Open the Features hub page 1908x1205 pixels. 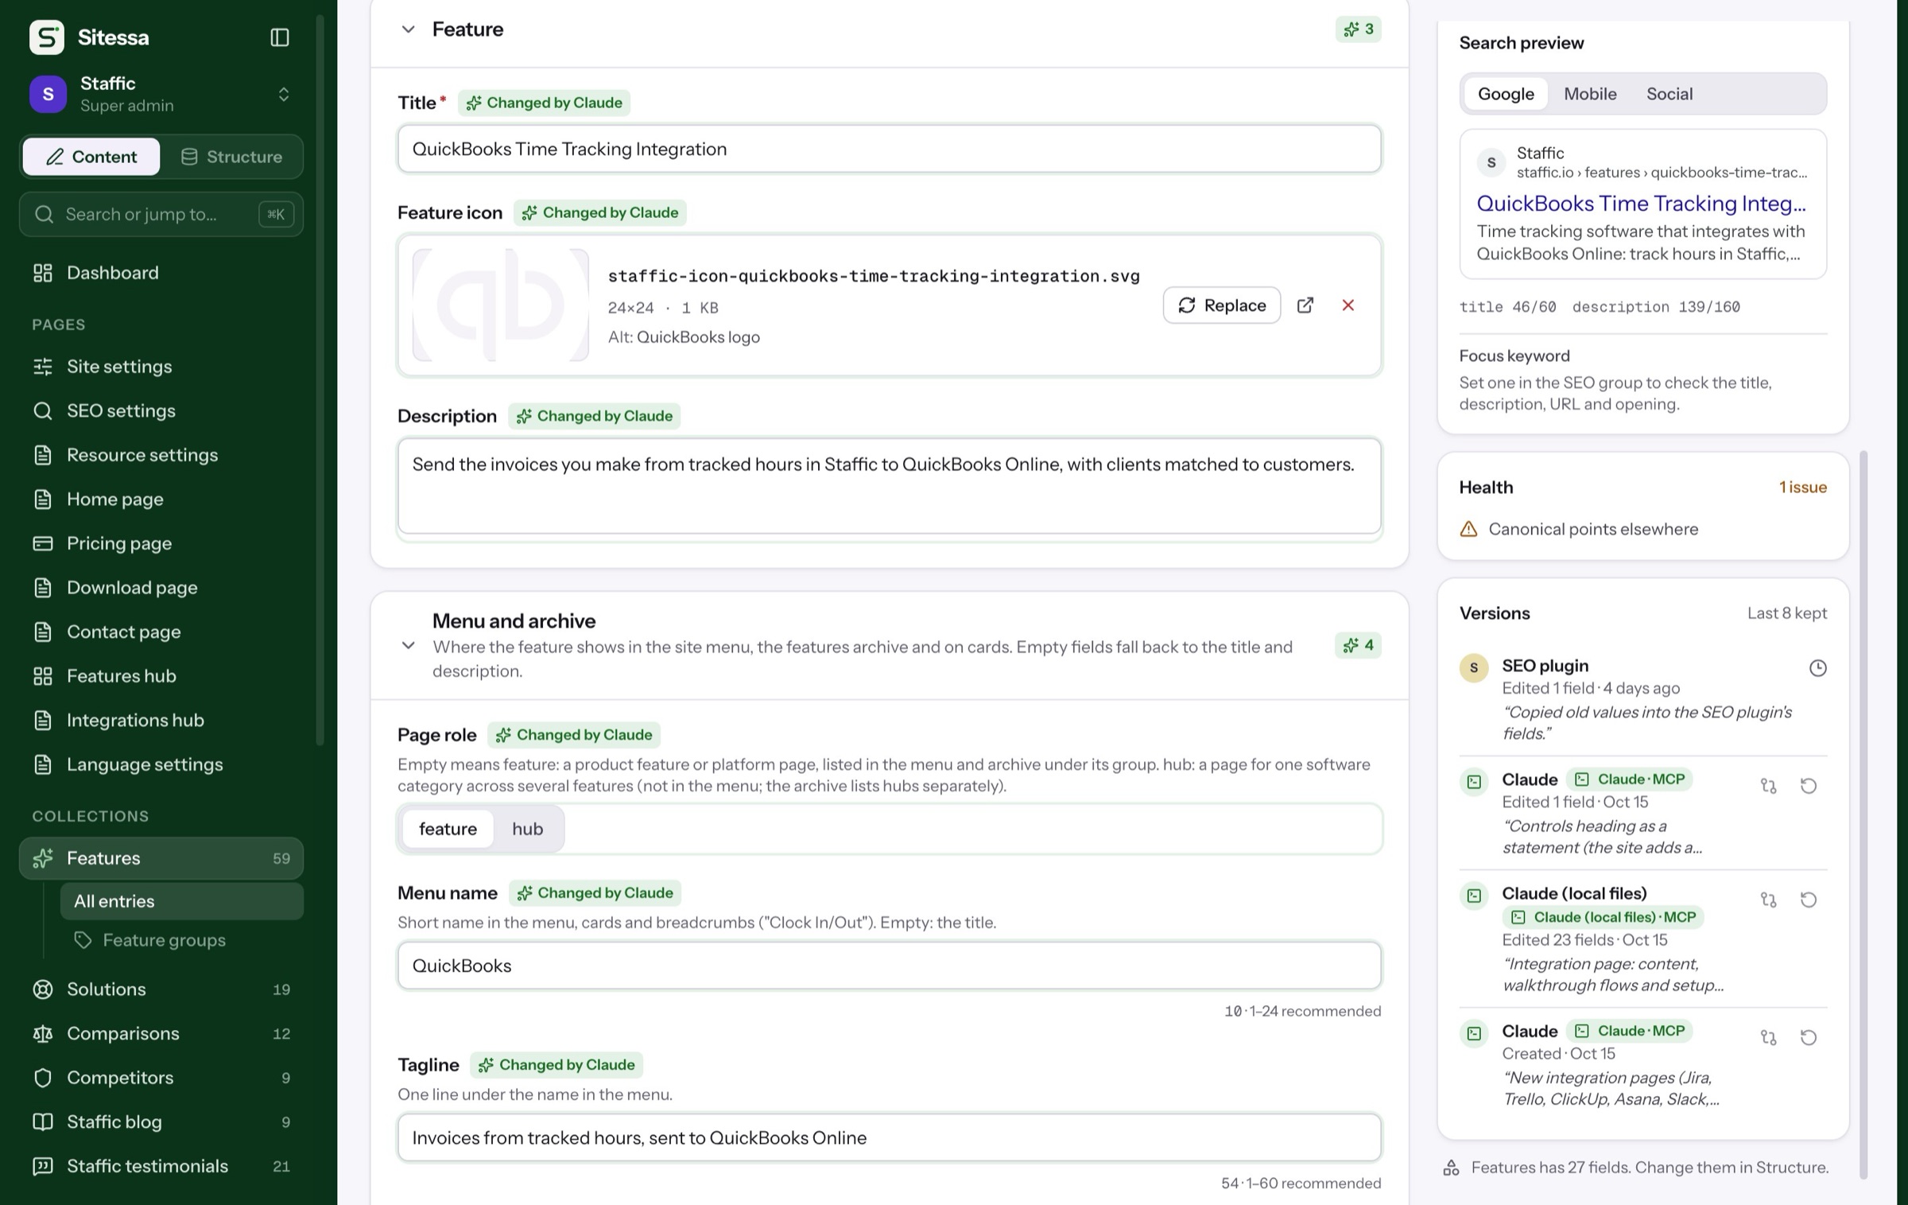(x=161, y=676)
